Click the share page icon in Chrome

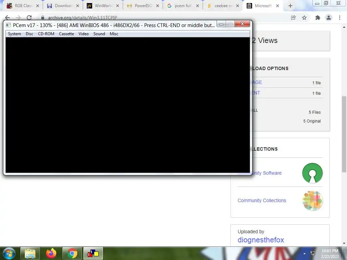pos(293,18)
